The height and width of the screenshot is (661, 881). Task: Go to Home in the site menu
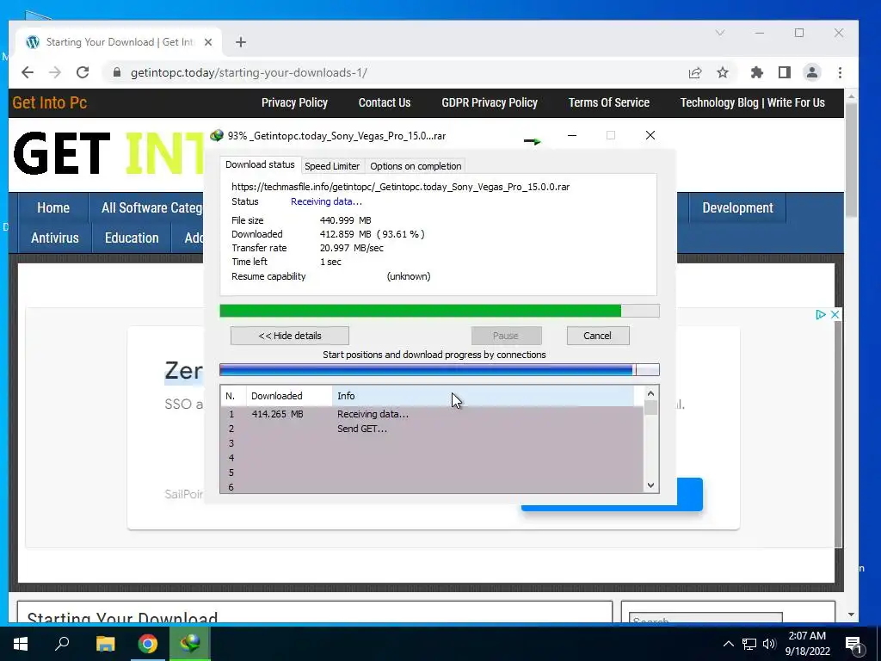point(53,208)
